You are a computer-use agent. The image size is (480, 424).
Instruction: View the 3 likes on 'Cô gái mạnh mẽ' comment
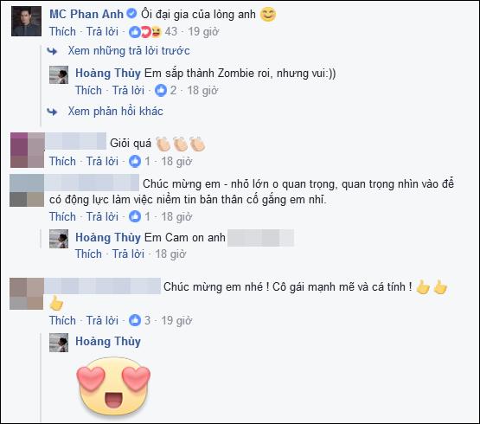point(140,320)
